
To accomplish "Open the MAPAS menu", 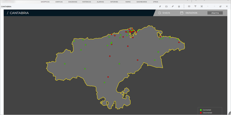I will point(128,2).
